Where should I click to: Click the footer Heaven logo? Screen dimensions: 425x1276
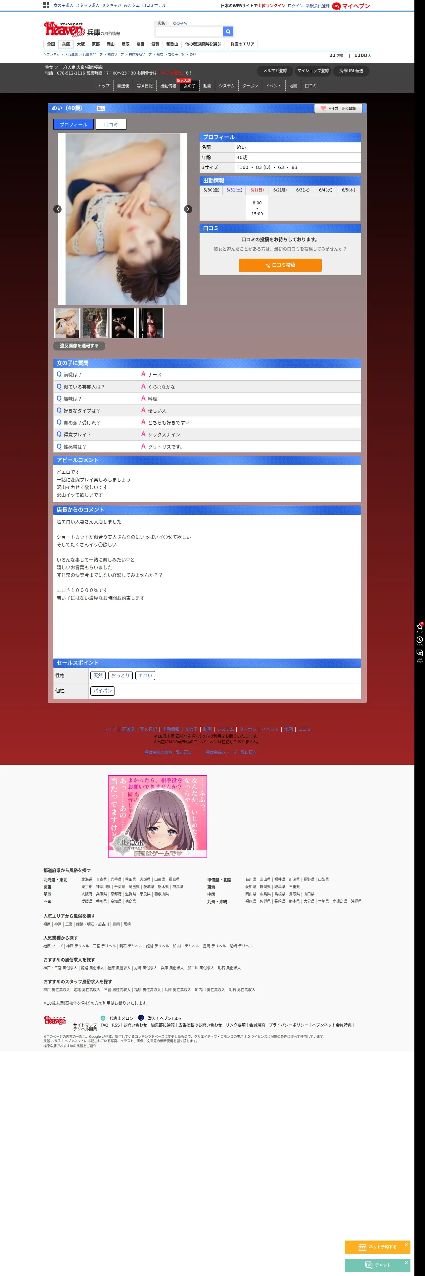coord(54,1020)
